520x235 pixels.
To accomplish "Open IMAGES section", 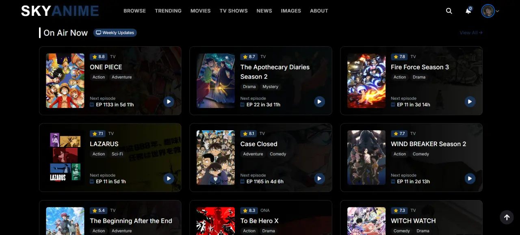I will (291, 11).
